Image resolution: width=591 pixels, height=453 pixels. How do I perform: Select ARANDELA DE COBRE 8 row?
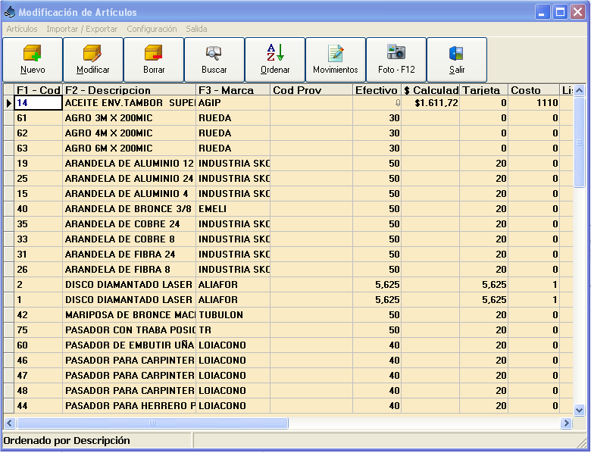[289, 239]
